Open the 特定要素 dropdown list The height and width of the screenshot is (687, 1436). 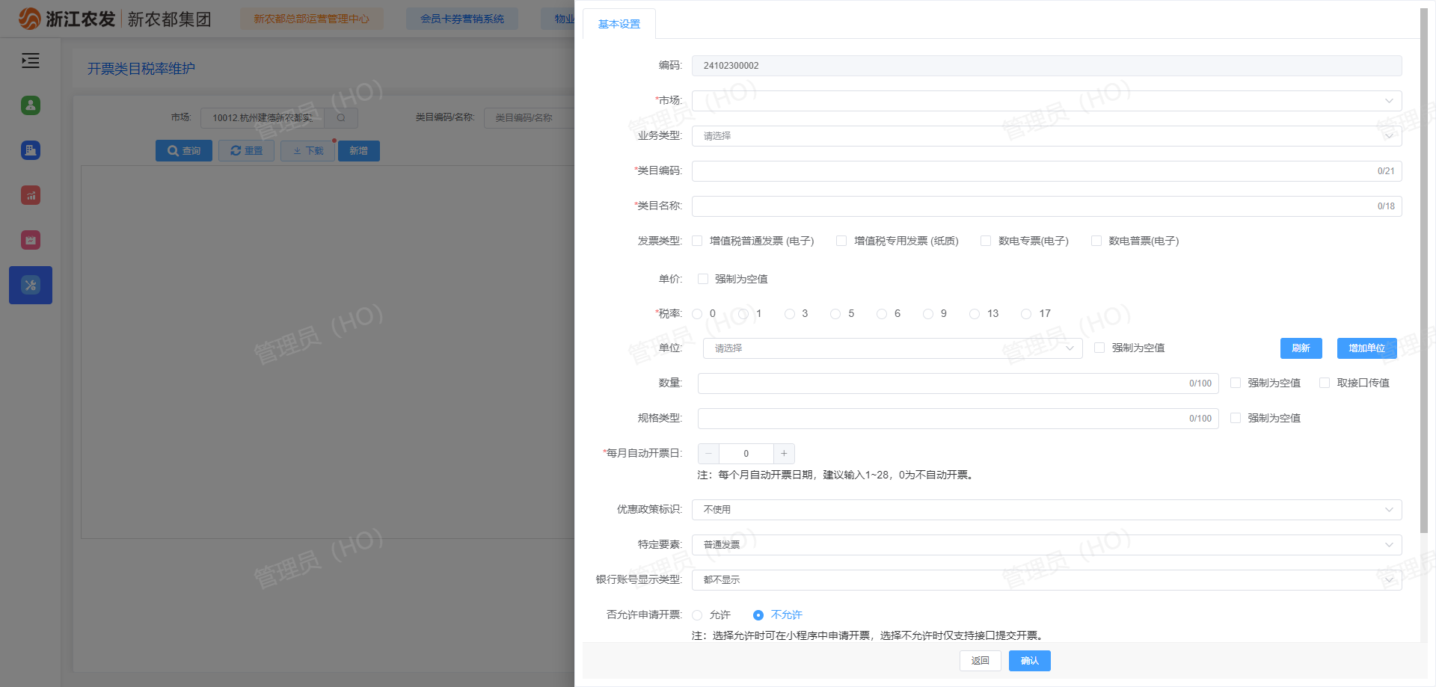tap(1046, 545)
